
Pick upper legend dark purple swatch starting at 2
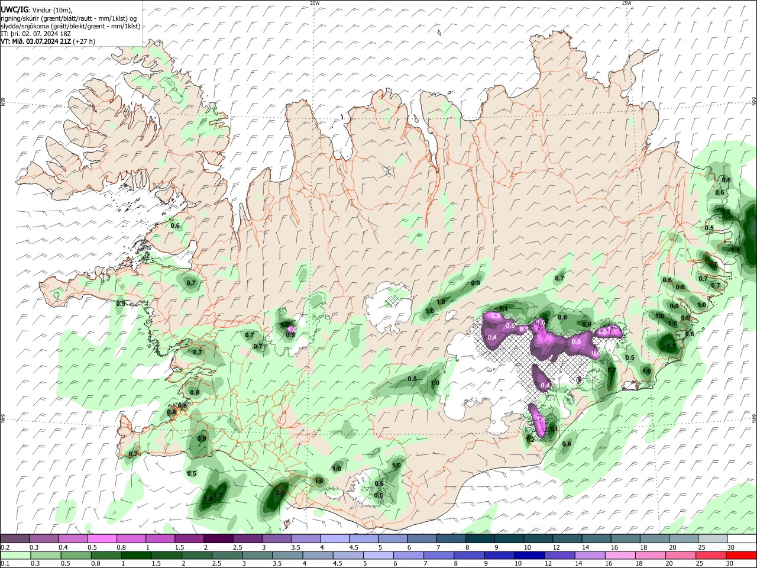(218, 539)
